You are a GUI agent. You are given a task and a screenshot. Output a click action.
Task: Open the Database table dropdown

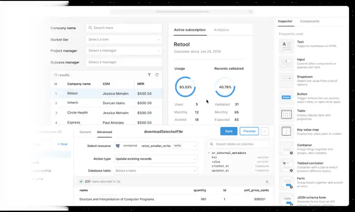[156, 171]
